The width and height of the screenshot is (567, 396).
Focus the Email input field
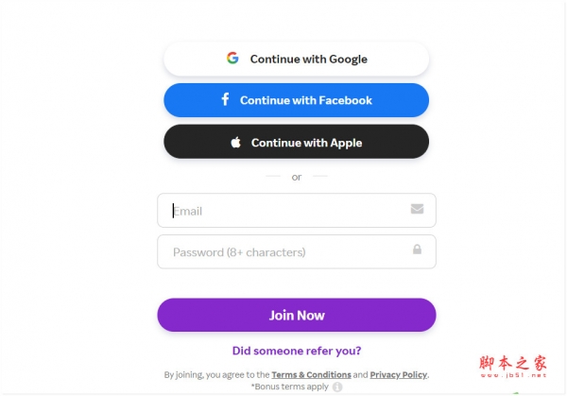point(283,211)
